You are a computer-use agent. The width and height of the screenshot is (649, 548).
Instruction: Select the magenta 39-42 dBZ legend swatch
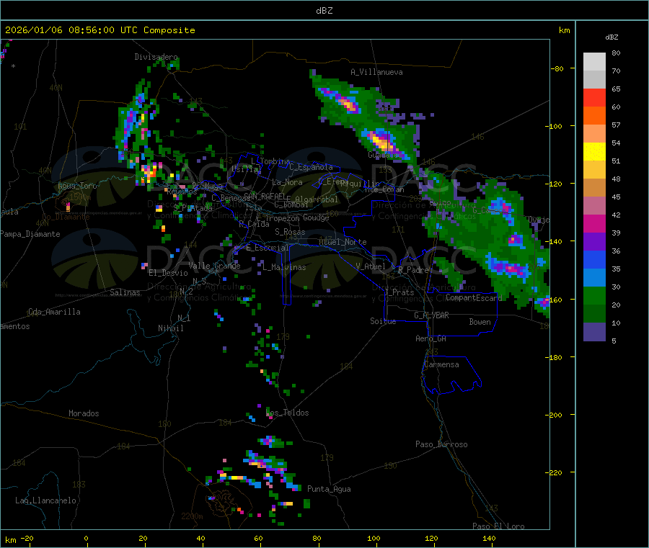coord(594,223)
